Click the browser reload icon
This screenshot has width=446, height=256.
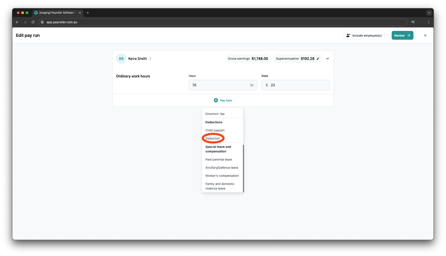33,22
